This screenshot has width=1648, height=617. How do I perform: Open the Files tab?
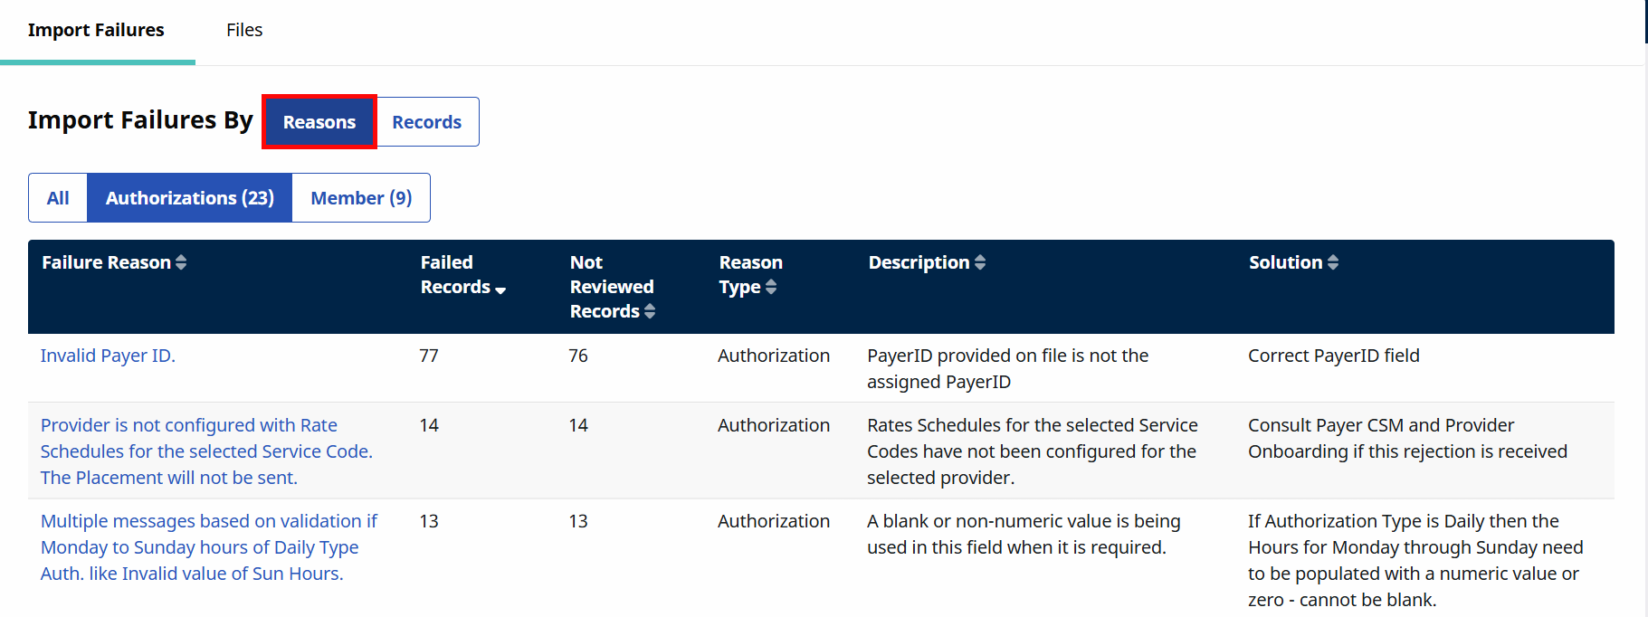click(x=244, y=30)
